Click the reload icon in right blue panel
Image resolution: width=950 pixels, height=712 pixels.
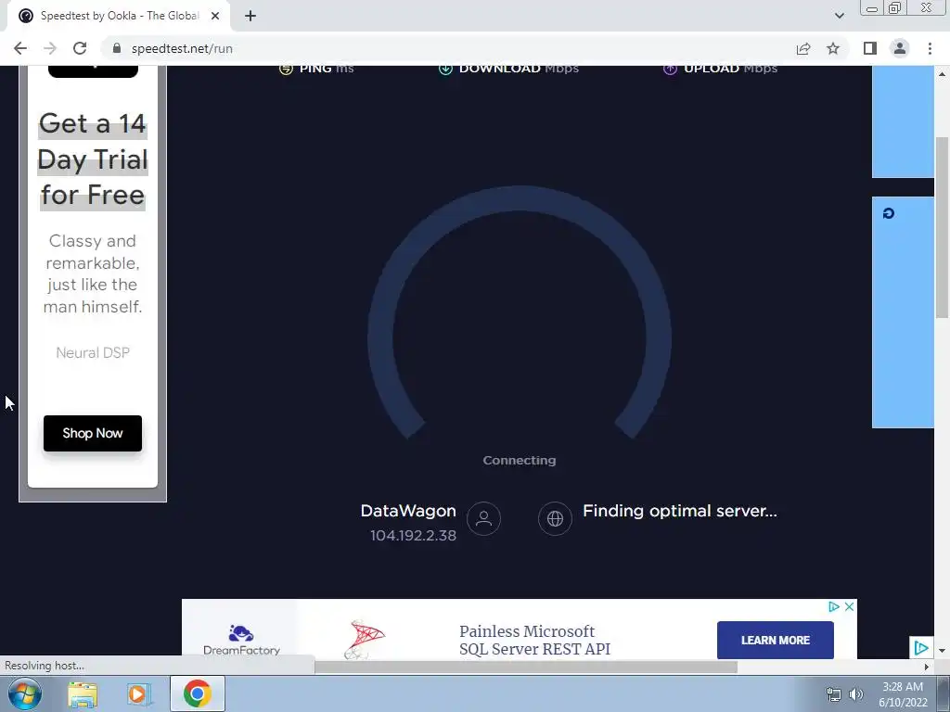pos(889,214)
